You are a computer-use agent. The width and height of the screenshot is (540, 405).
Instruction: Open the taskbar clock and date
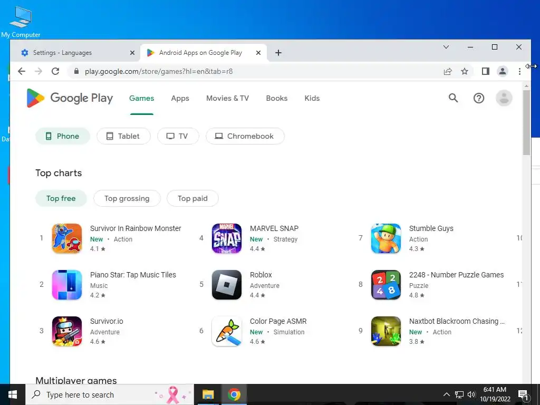[495, 394]
